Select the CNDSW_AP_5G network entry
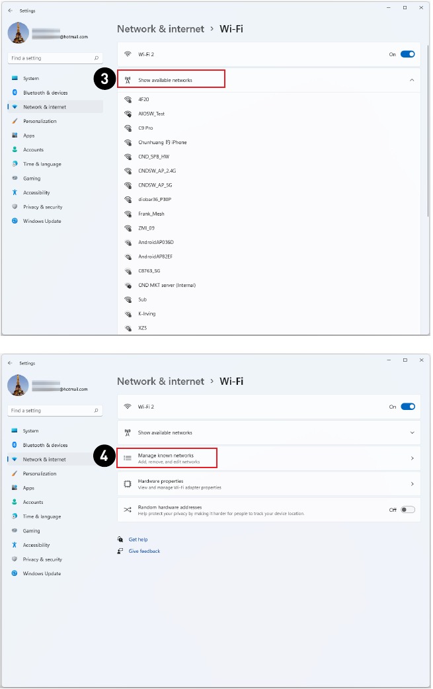This screenshot has width=433, height=689. click(155, 185)
